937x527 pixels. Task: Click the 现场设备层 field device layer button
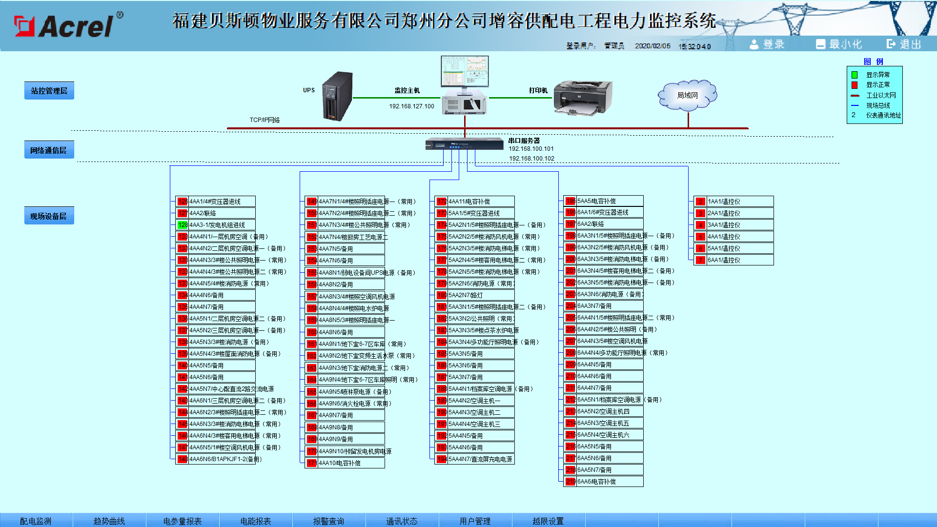click(49, 215)
